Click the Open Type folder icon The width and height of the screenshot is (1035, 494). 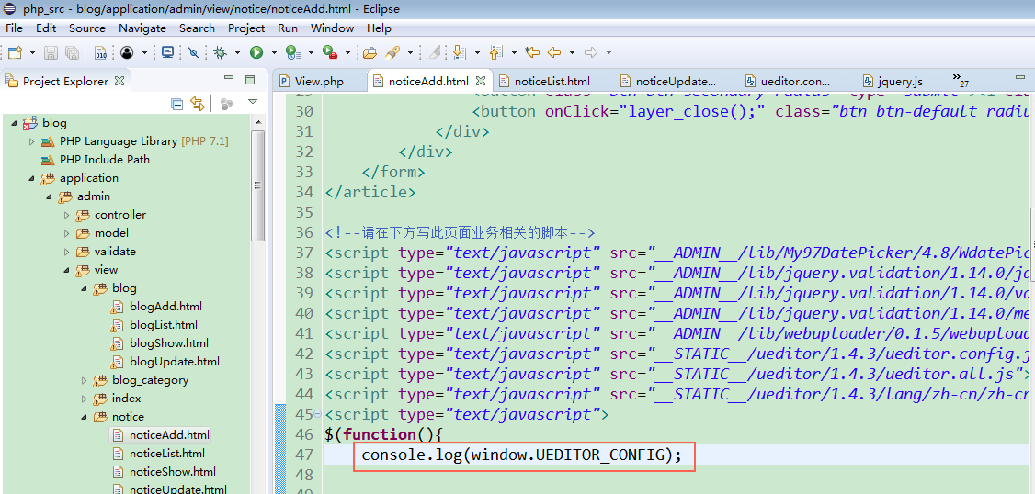pyautogui.click(x=370, y=52)
